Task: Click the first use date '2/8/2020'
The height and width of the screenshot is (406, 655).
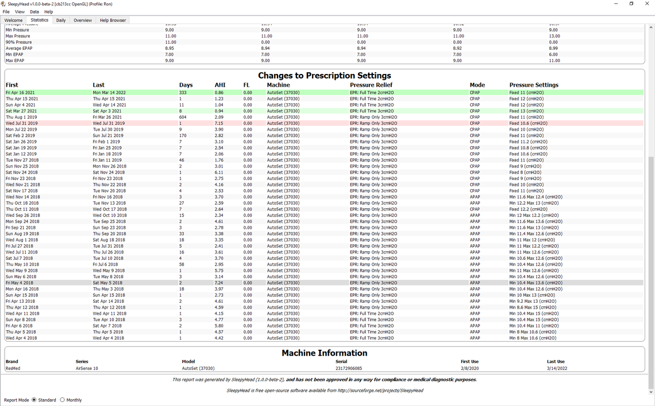Action: pos(470,369)
